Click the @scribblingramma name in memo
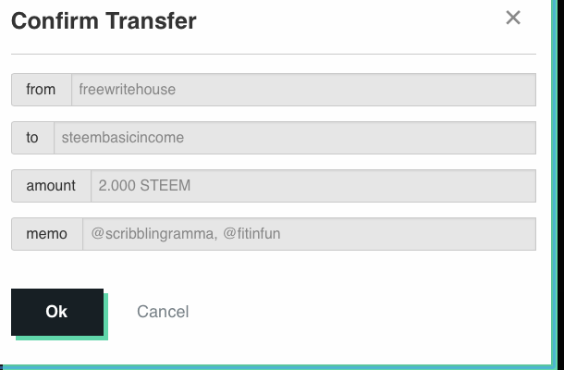Viewport: 564px width, 370px height. click(x=153, y=234)
